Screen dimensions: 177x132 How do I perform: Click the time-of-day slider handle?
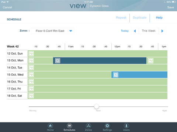click(x=97, y=106)
